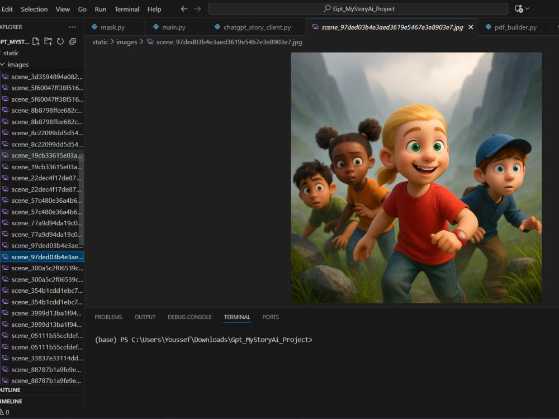Click the Explorer vertical scrollbar
559x419 pixels.
pyautogui.click(x=81, y=199)
